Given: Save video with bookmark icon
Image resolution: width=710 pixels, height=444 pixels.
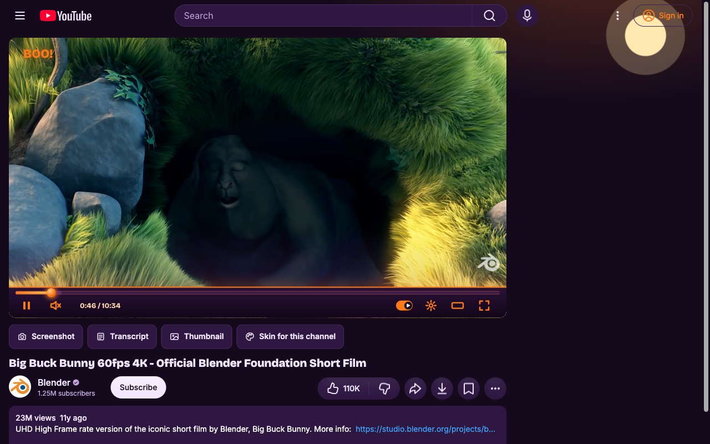Looking at the screenshot, I should pos(469,389).
